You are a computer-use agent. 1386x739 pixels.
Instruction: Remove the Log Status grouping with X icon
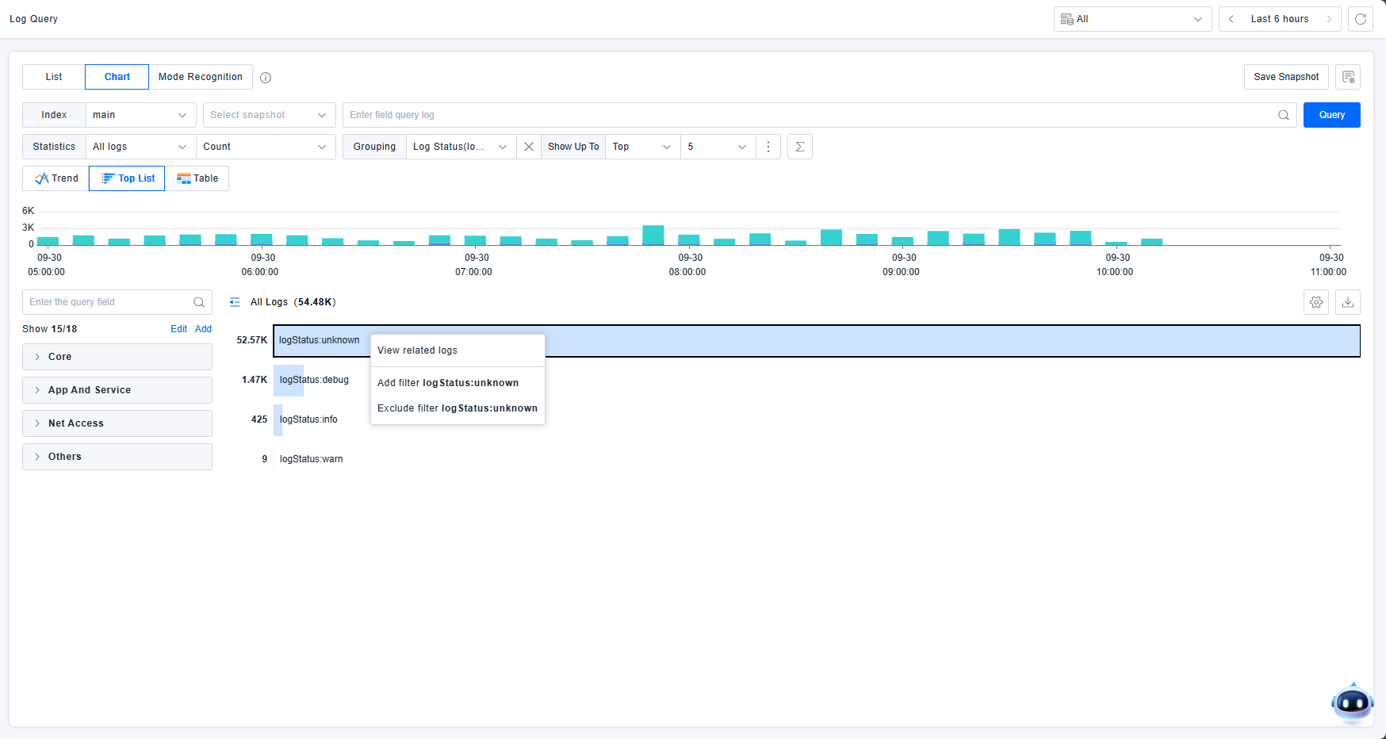pos(529,147)
